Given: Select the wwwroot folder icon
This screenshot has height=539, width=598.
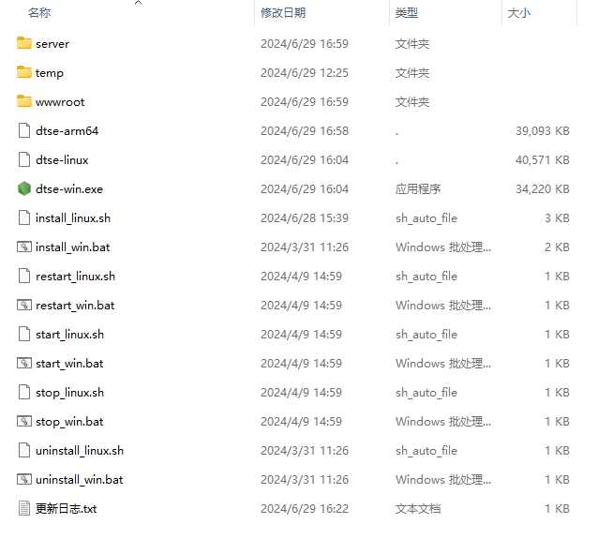Looking at the screenshot, I should [x=24, y=101].
